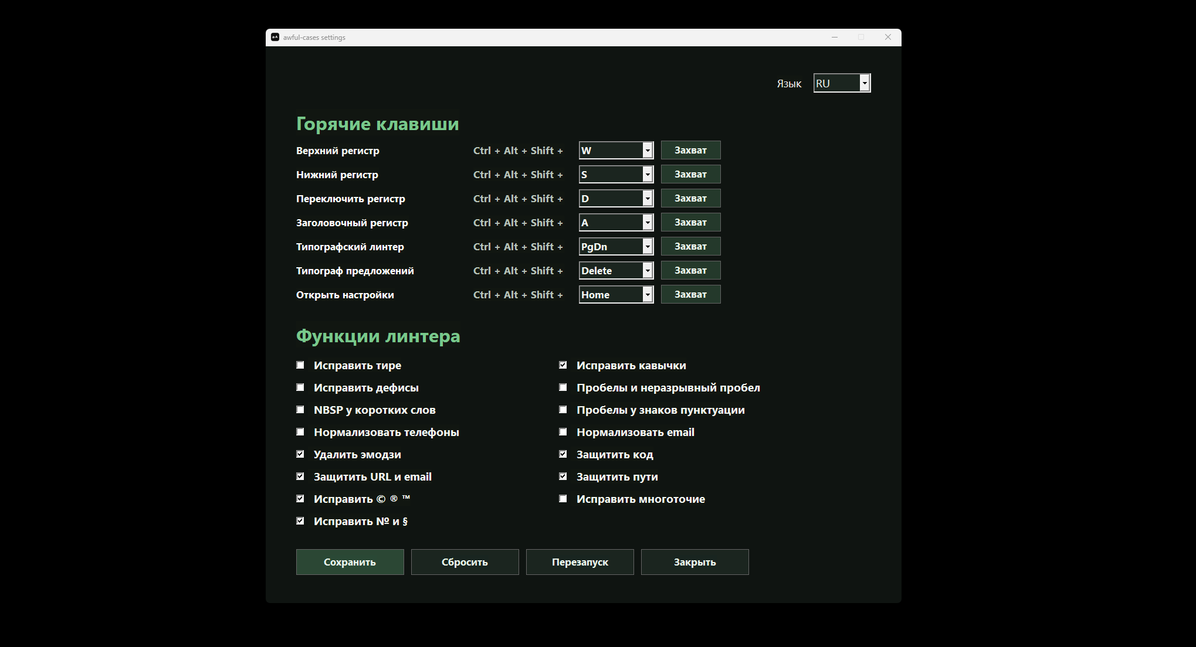Click the Функции линтера heading
The width and height of the screenshot is (1196, 647).
point(378,336)
